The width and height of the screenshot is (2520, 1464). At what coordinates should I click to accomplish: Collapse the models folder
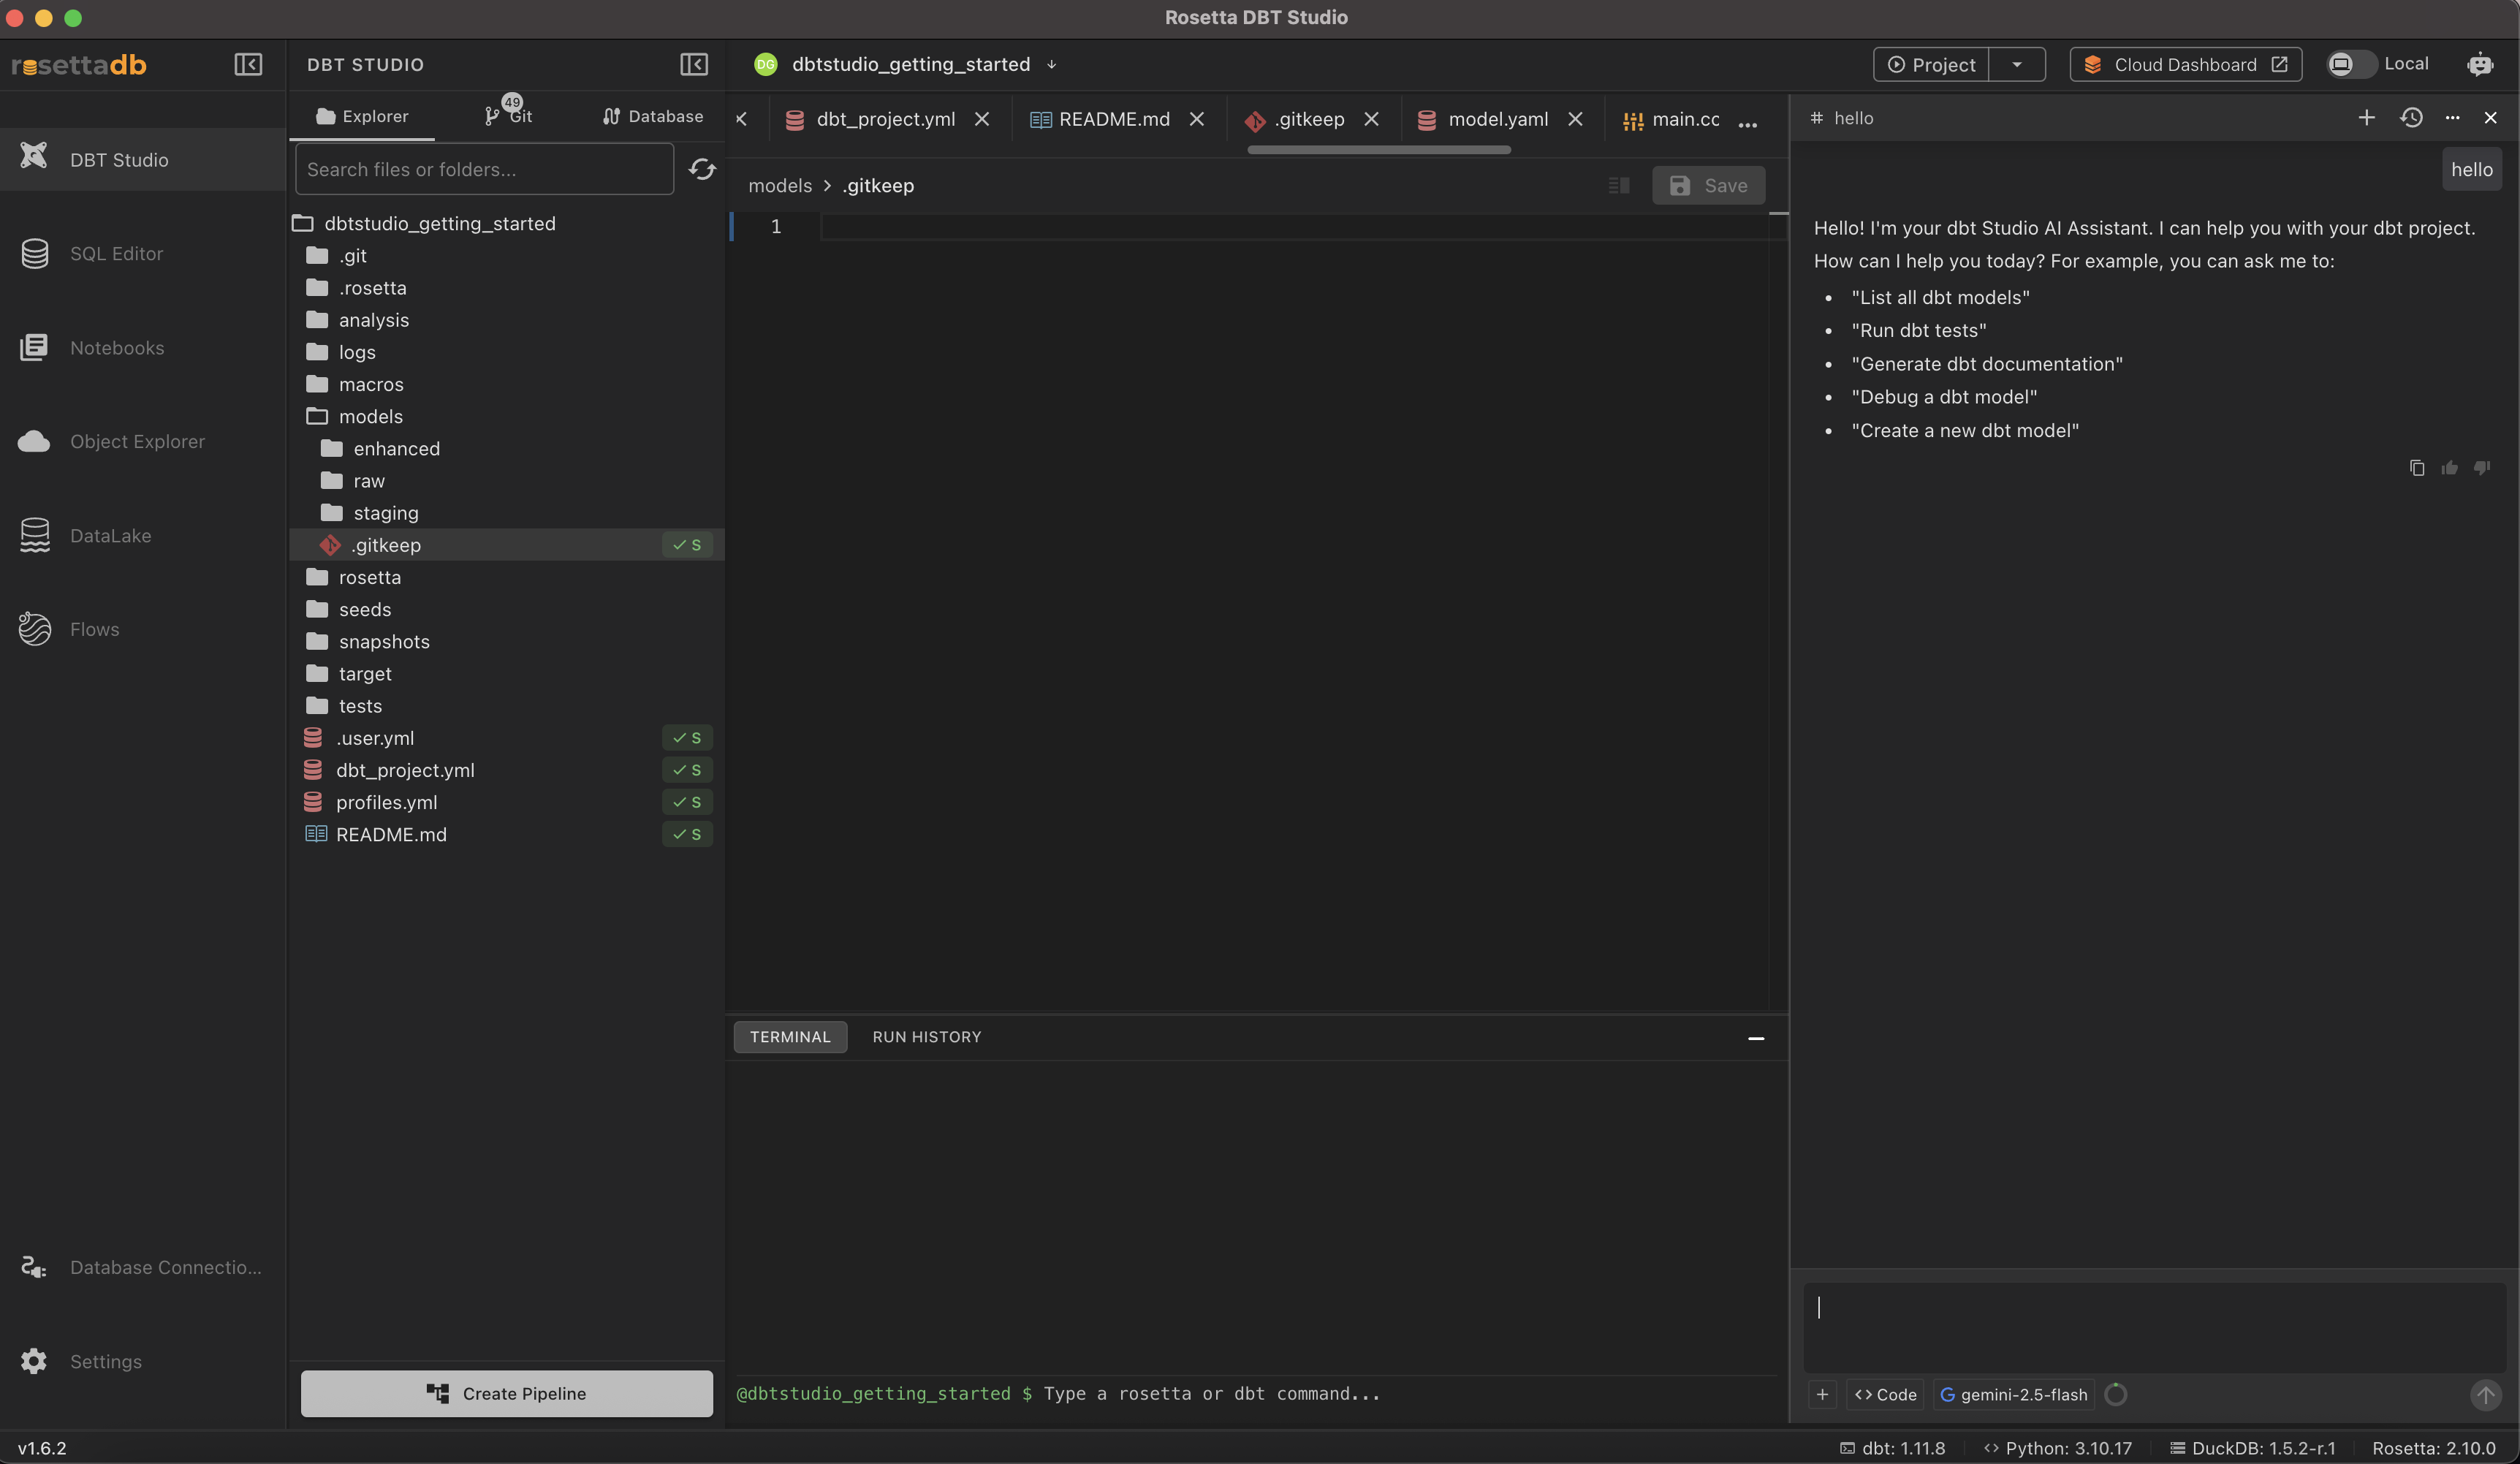[507, 416]
